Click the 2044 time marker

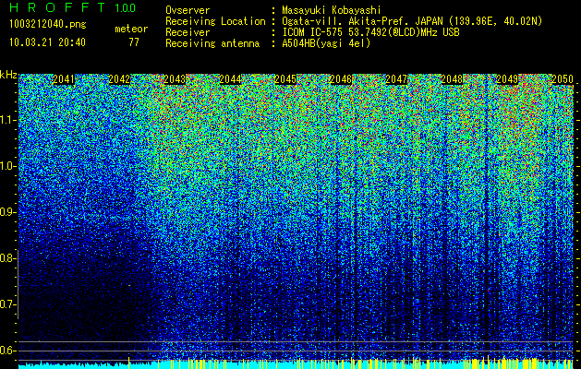coord(230,79)
